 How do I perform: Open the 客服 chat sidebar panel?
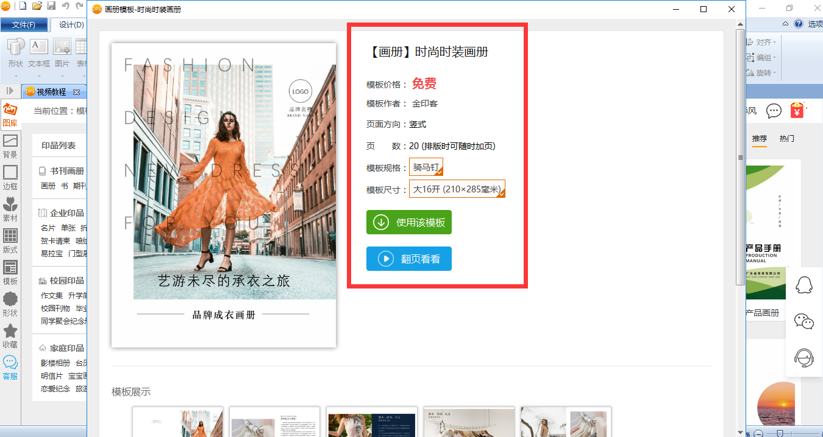pyautogui.click(x=10, y=368)
